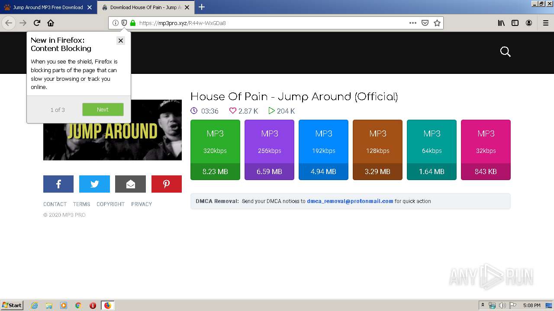554x311 pixels.
Task: Open the Action Center flag tray icon
Action: 513,305
